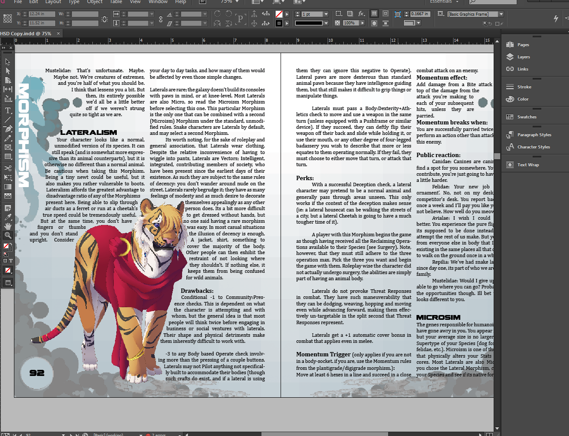Activate the Hand tool
The height and width of the screenshot is (436, 569).
(x=8, y=226)
